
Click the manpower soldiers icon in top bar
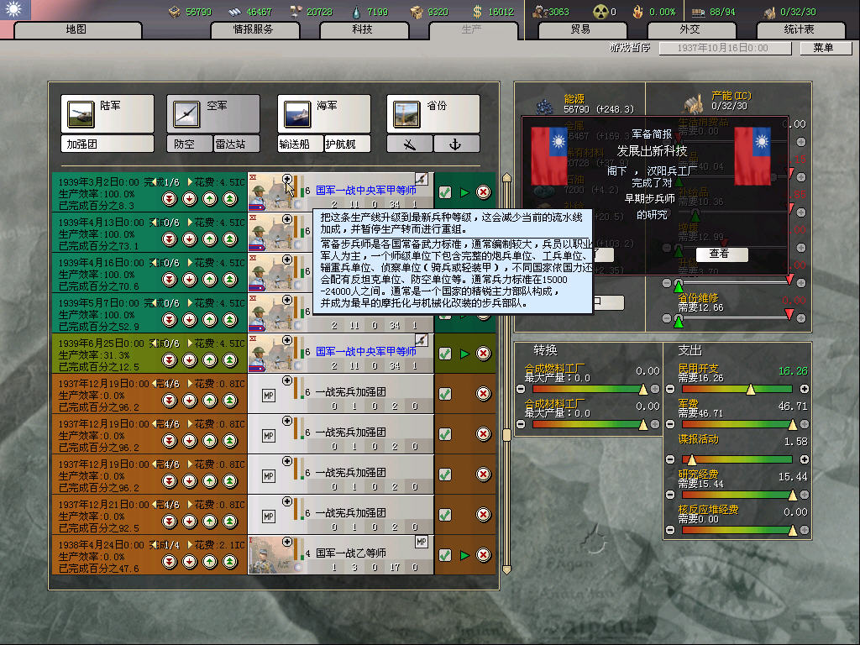click(540, 12)
